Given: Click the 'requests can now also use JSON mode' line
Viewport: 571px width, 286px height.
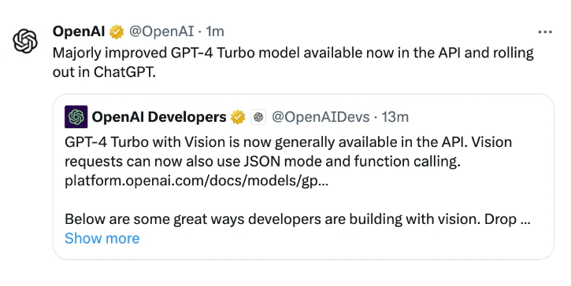Looking at the screenshot, I should click(x=262, y=161).
